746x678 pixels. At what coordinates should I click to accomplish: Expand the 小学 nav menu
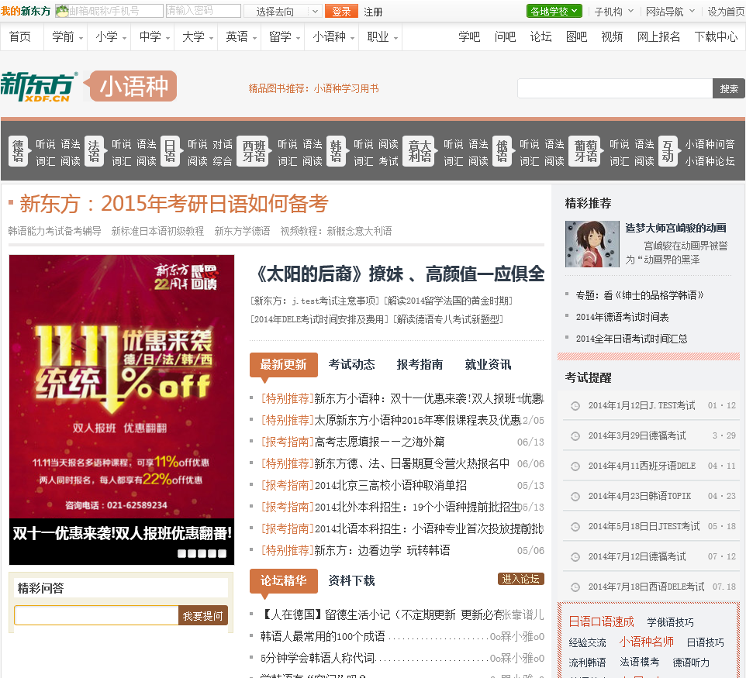[x=111, y=36]
